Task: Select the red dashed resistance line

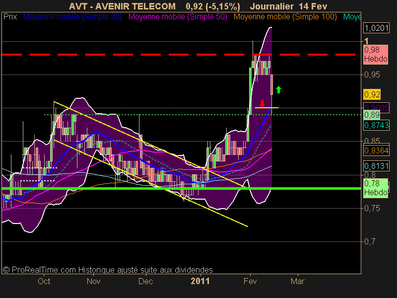Action: point(178,55)
